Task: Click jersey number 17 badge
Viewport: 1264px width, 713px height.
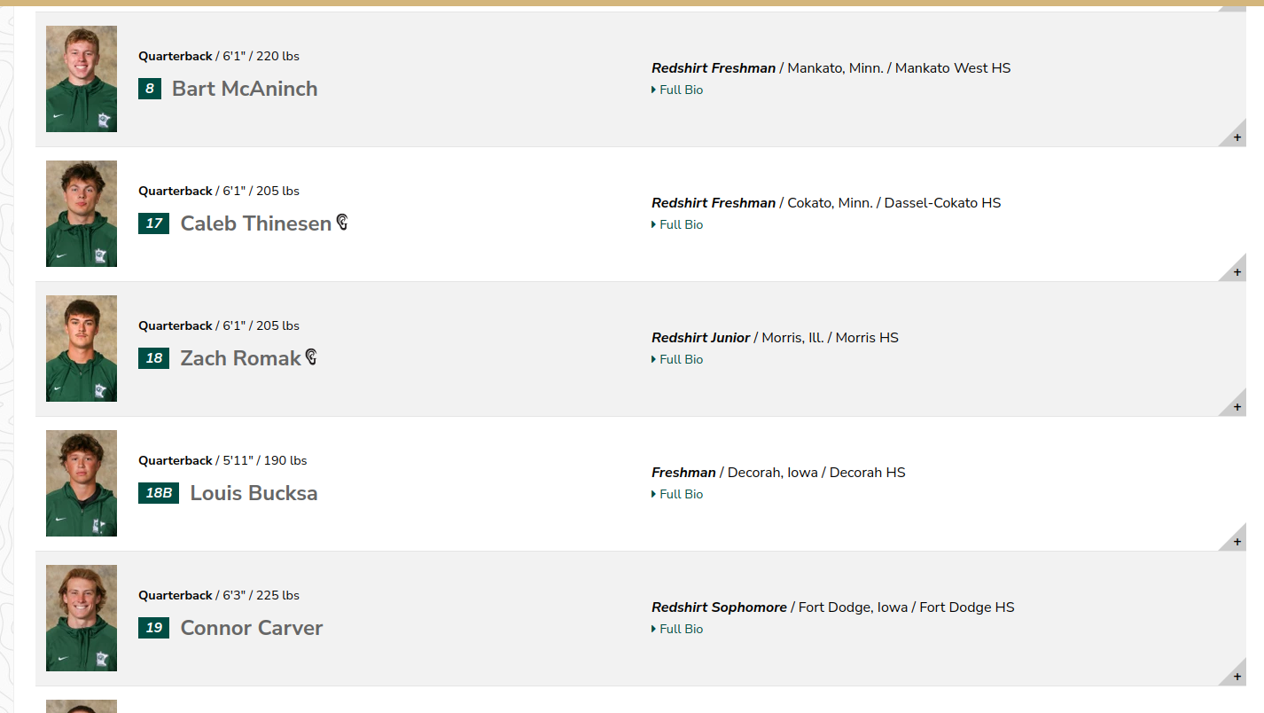Action: (x=154, y=223)
